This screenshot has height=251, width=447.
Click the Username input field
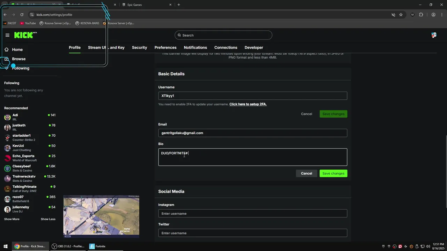253,96
